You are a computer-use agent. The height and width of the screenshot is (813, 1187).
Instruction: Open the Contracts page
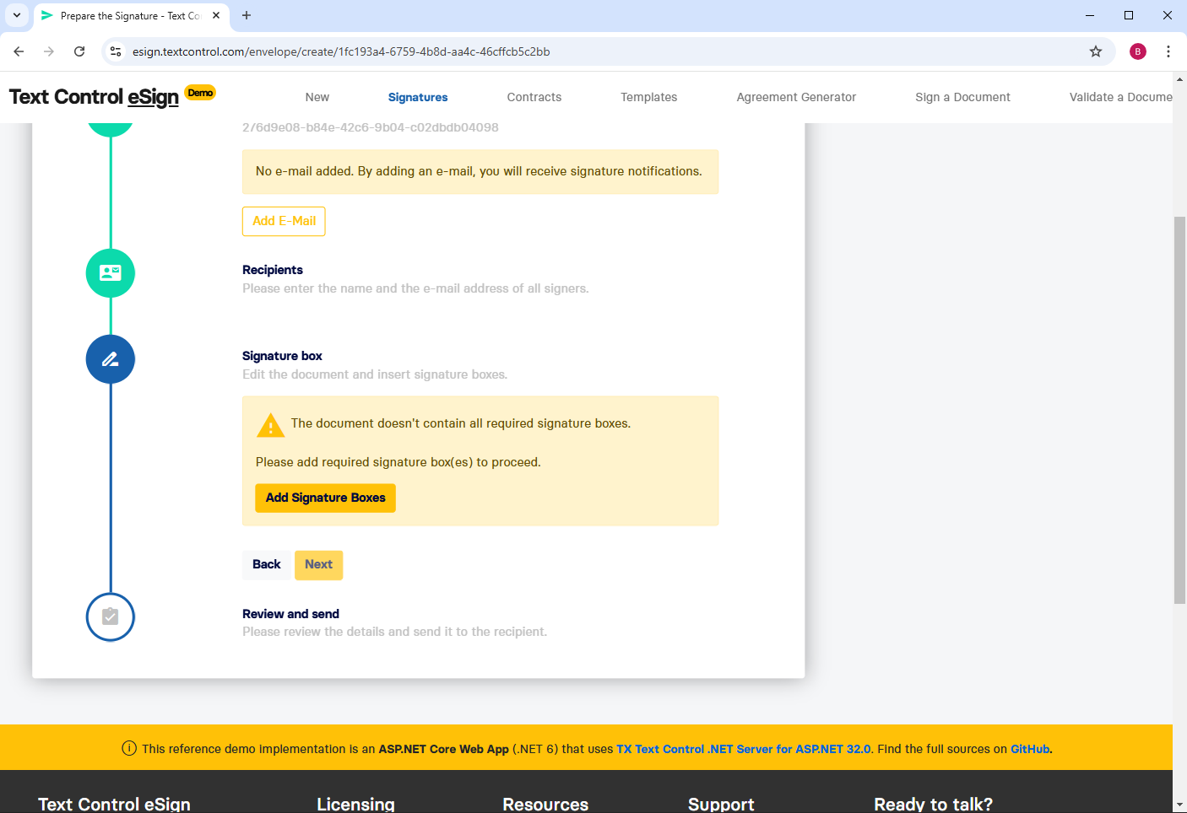point(534,97)
